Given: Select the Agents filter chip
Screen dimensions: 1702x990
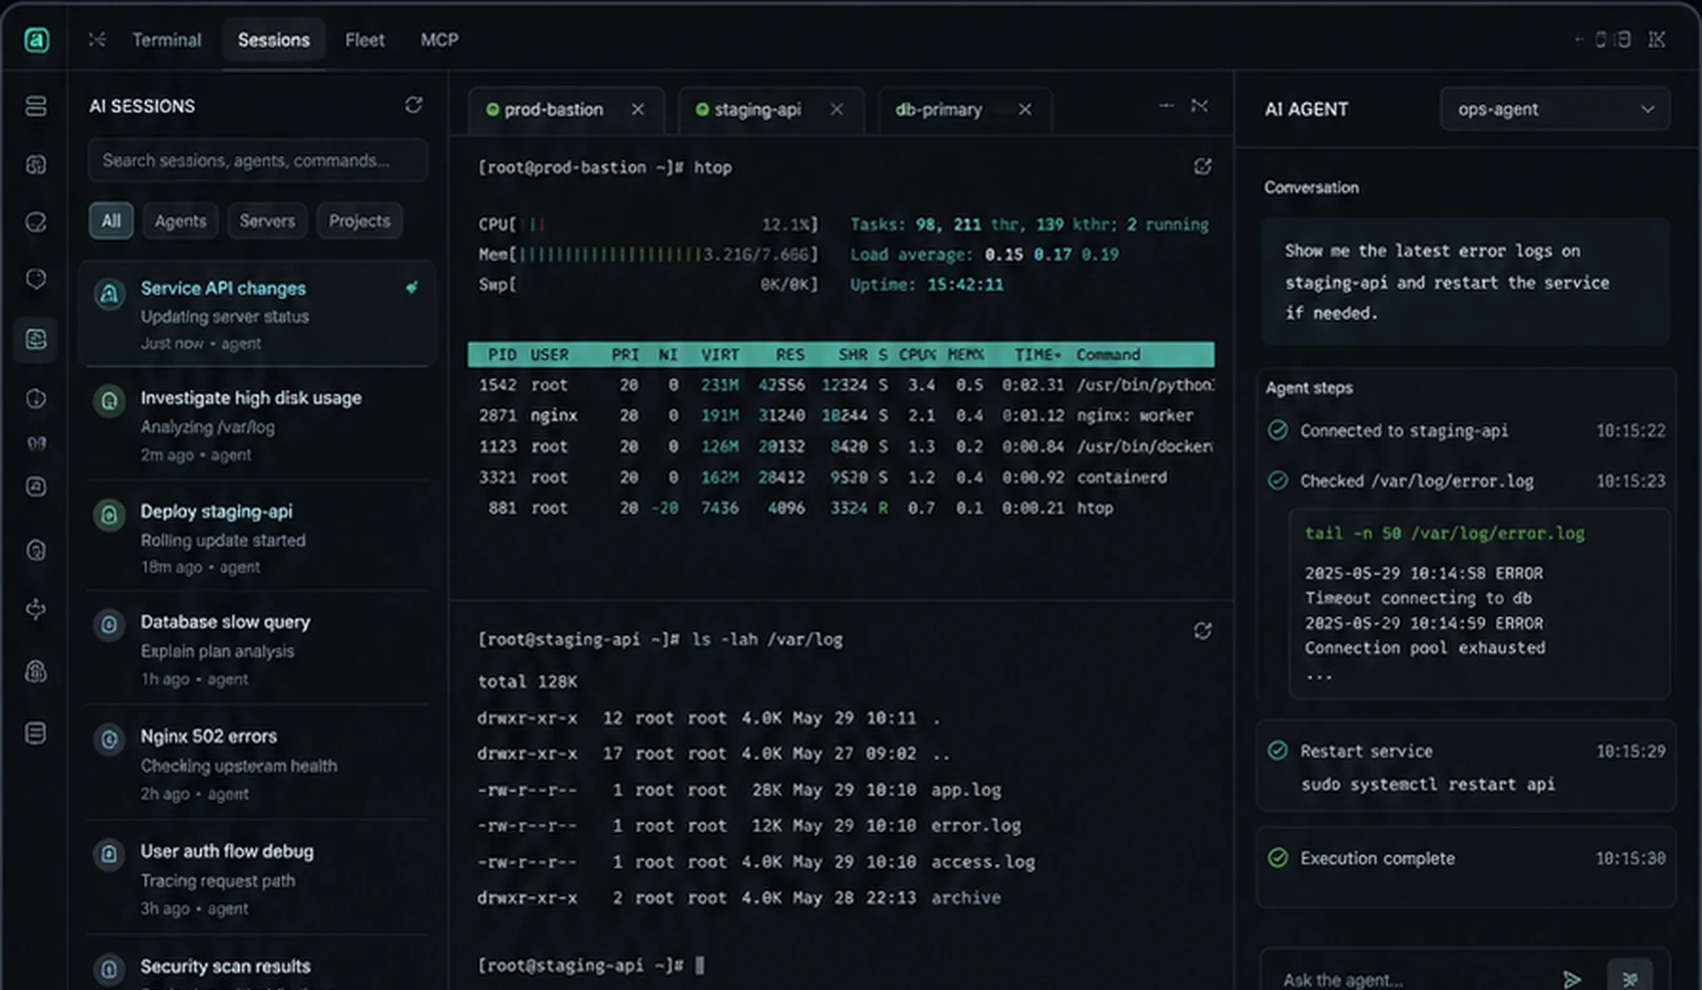Looking at the screenshot, I should tap(181, 221).
